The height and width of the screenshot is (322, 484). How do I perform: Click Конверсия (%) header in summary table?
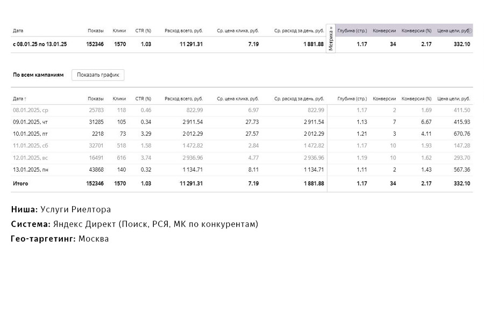tap(416, 31)
